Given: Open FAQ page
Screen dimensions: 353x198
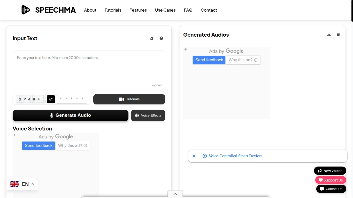Looking at the screenshot, I should tap(188, 10).
